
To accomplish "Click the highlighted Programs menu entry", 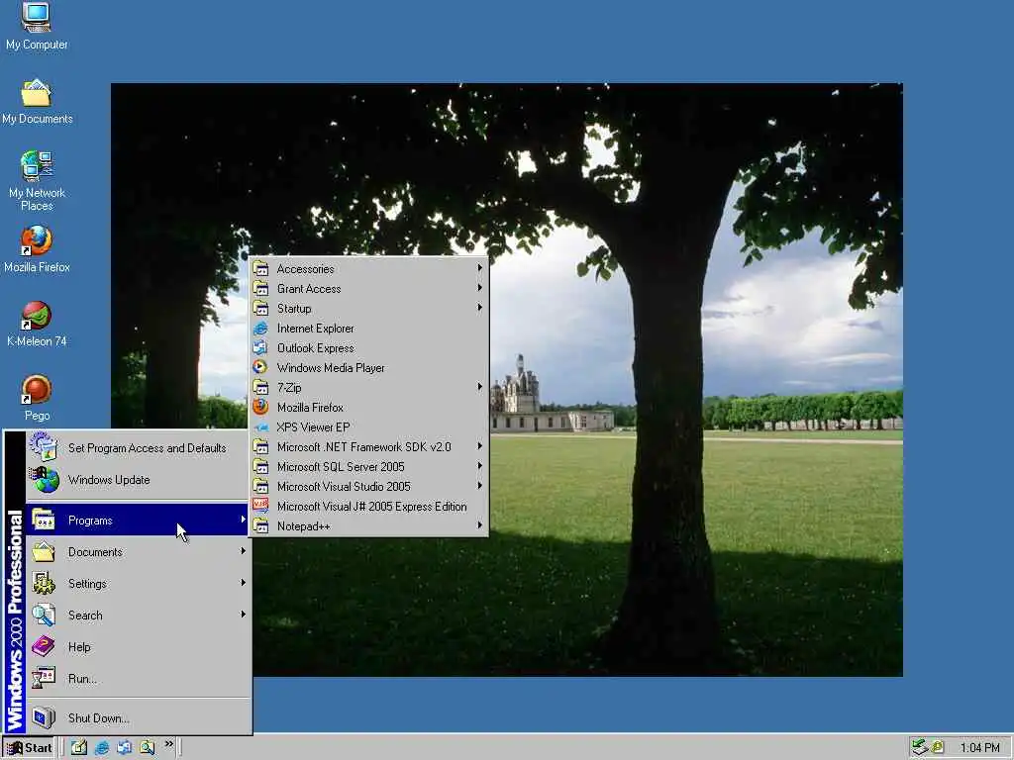I will 137,521.
